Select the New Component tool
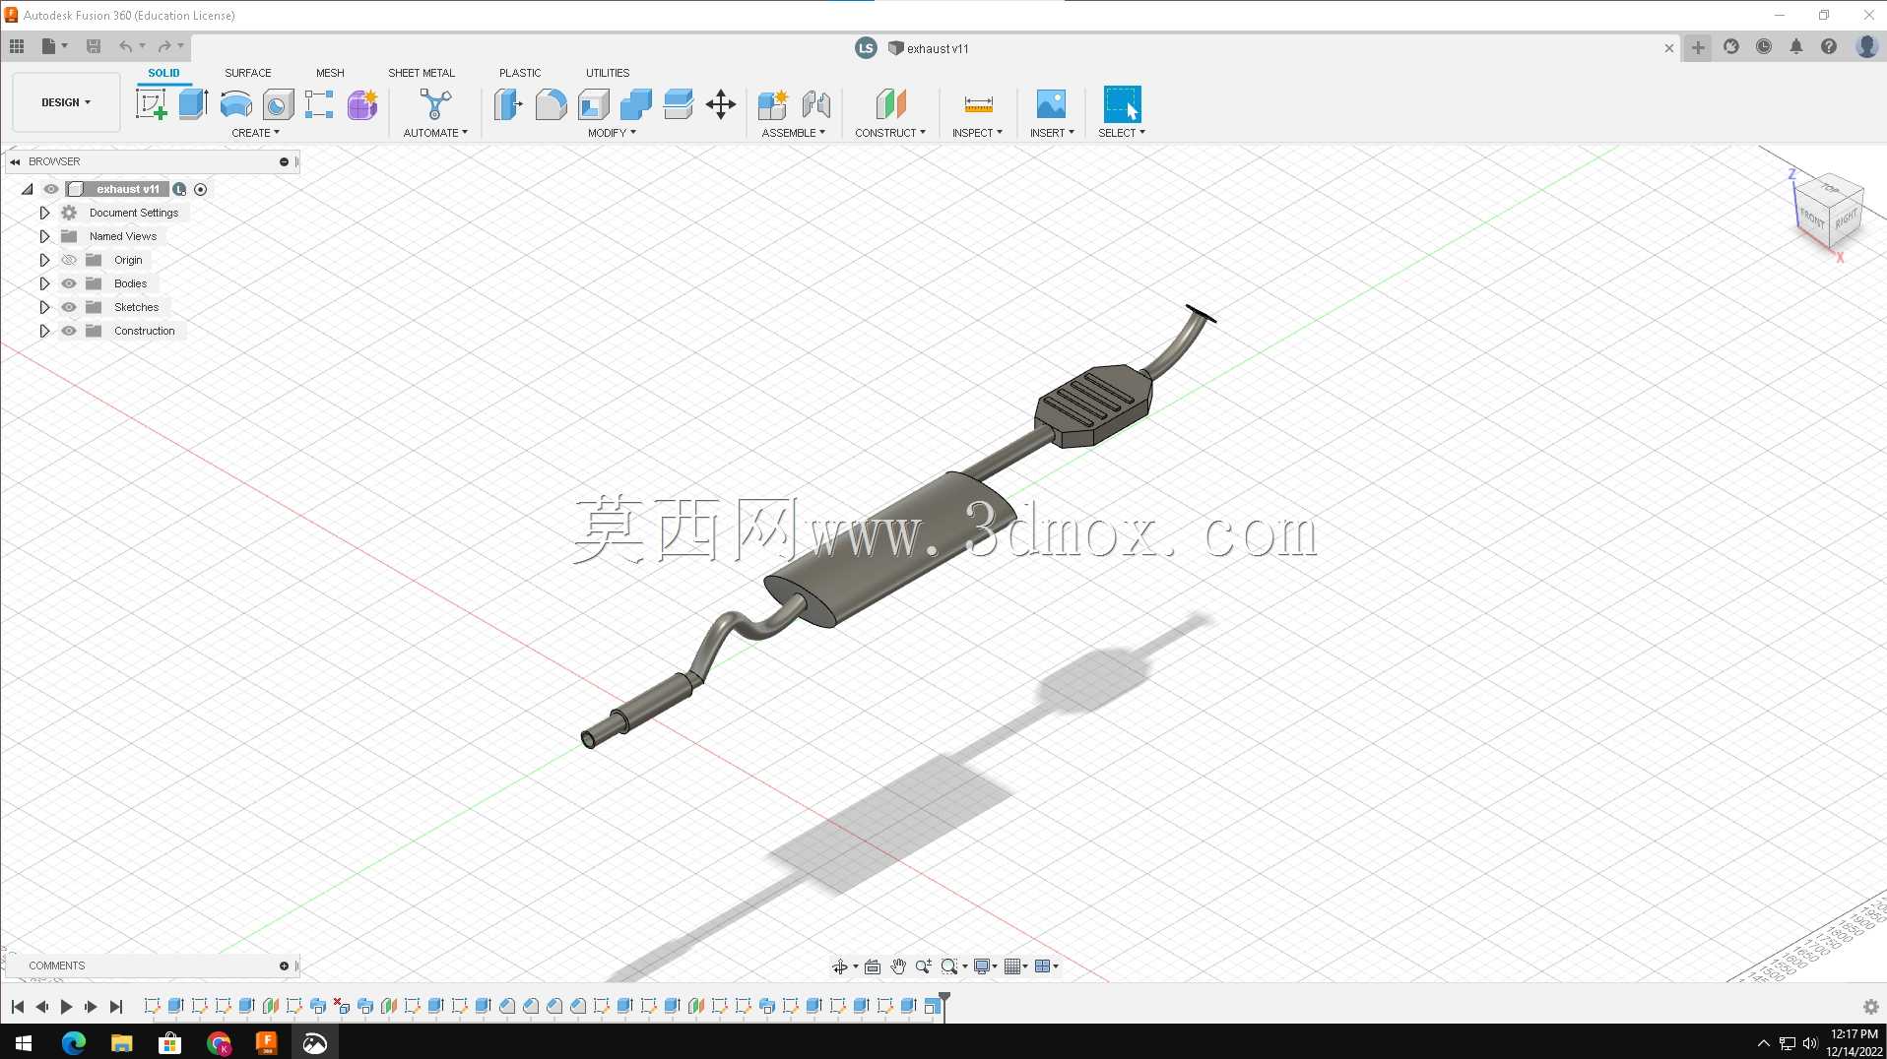This screenshot has height=1059, width=1887. pyautogui.click(x=773, y=104)
